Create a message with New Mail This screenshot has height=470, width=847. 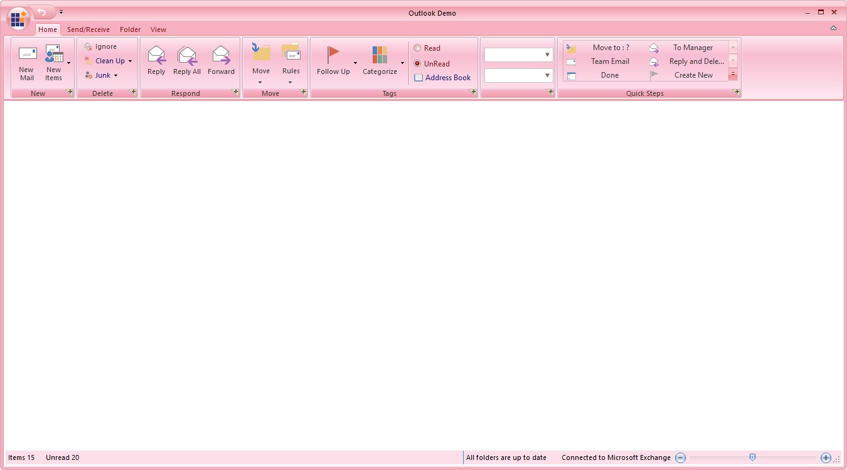(27, 62)
